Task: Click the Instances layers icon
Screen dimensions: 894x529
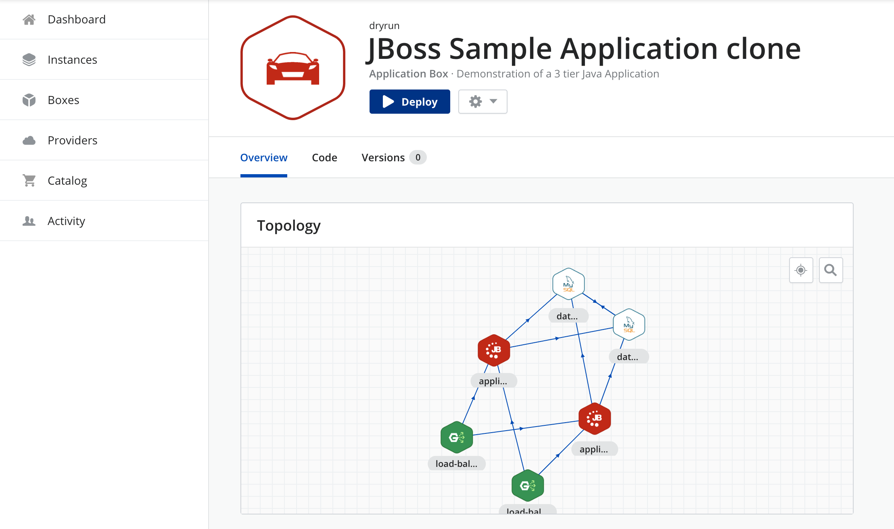Action: pyautogui.click(x=29, y=60)
